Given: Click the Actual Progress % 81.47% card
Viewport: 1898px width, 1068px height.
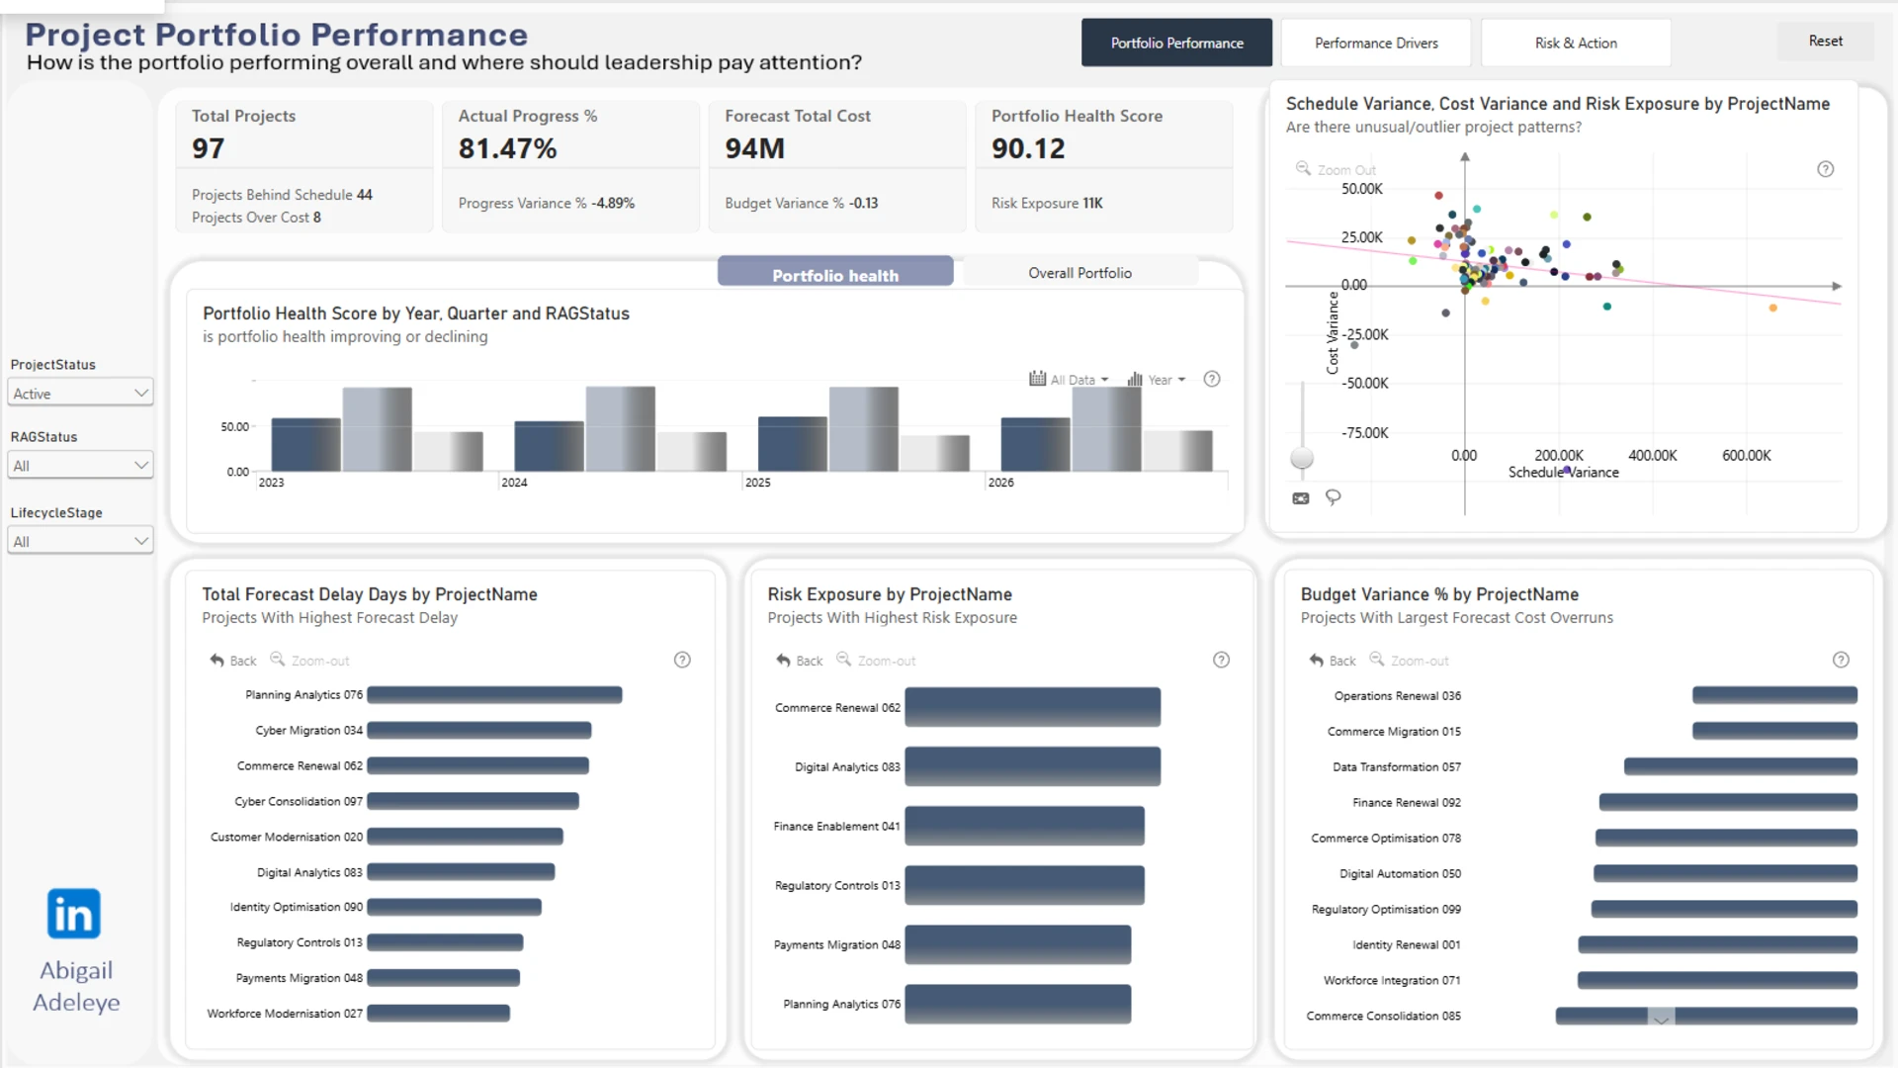Looking at the screenshot, I should click(570, 166).
